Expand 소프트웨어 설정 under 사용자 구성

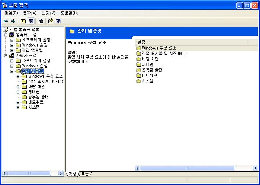[x=12, y=61]
